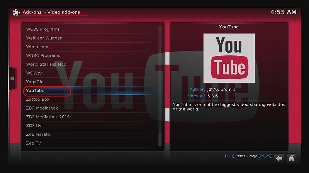The height and width of the screenshot is (173, 309).
Task: Return to the home screen icon
Action: (x=292, y=158)
